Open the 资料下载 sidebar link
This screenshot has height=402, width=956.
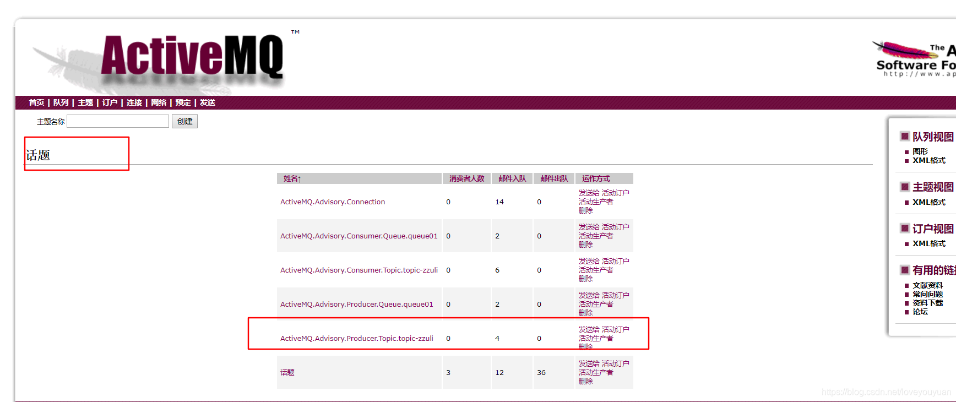[x=928, y=303]
